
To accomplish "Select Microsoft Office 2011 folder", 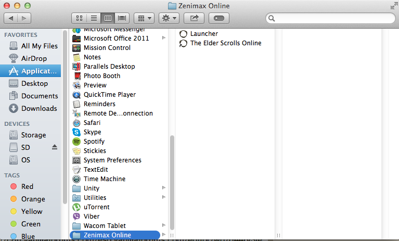I will coord(116,39).
